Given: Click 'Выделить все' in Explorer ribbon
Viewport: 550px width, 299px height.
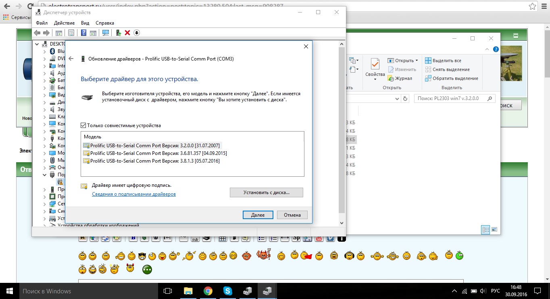Looking at the screenshot, I should click(x=443, y=61).
